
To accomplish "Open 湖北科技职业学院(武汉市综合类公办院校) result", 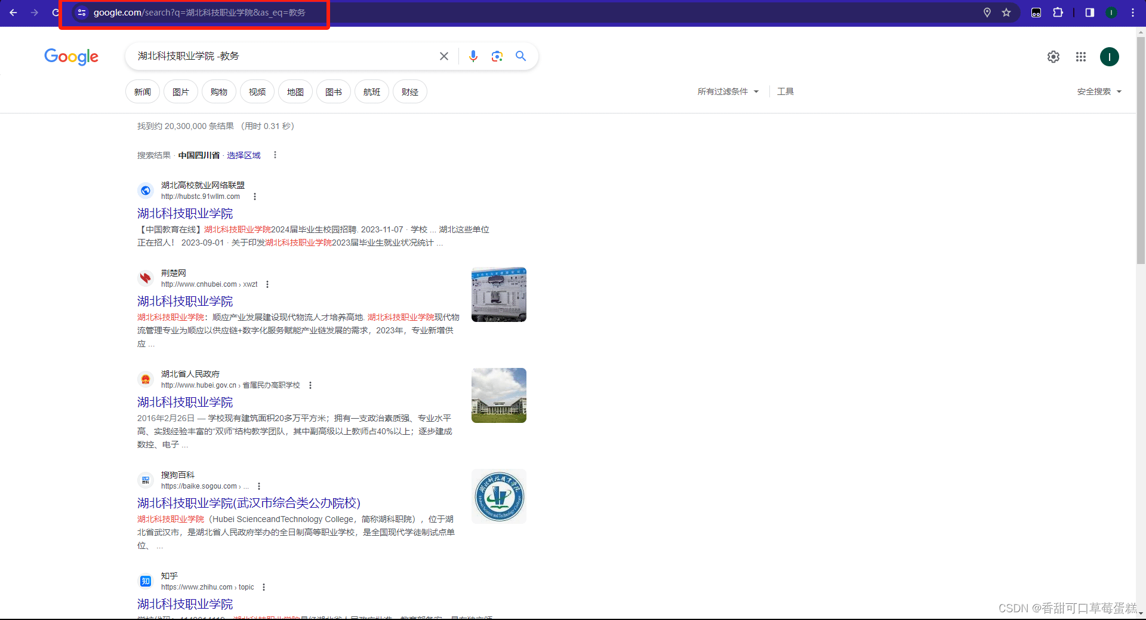I will pyautogui.click(x=249, y=503).
